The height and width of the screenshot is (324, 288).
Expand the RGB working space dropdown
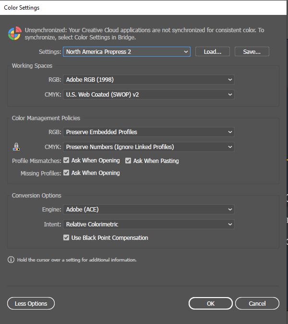pos(148,79)
